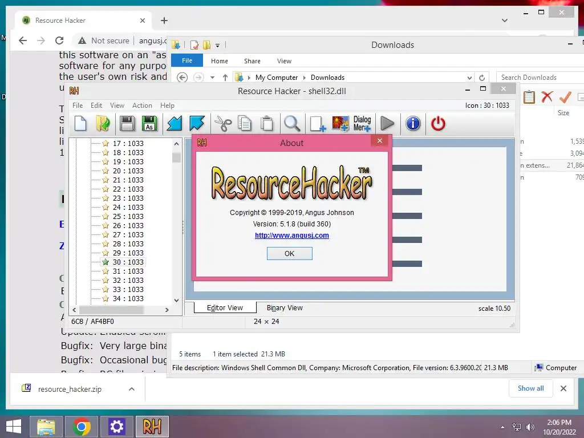Viewport: 584px width, 438px height.
Task: Click Show all downloads button
Action: pos(531,388)
